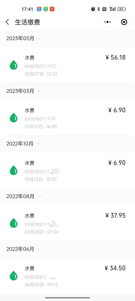The width and height of the screenshot is (135, 301).
Task: Tap the back arrow beside 生活缴费
Action: pyautogui.click(x=7, y=22)
